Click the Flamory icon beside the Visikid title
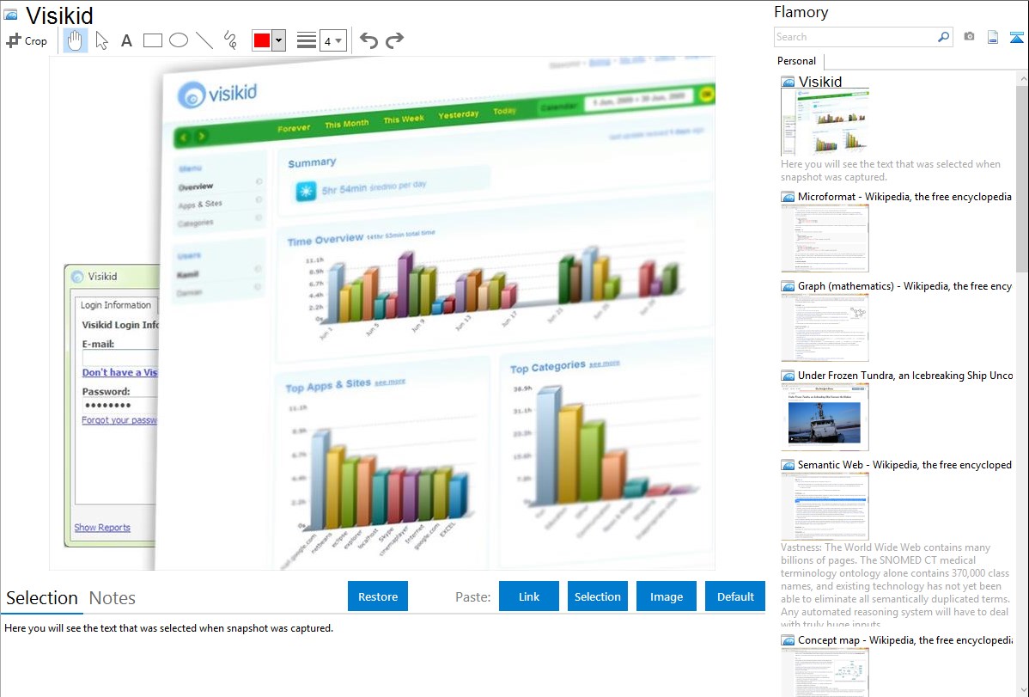Screen dimensions: 1029x697 pos(10,15)
